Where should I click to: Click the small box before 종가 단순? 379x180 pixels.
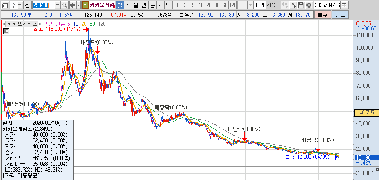[x=40, y=24]
